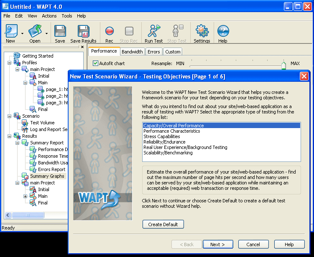Collapse the Scenario tree node
Viewport: 314px width, 257px height.
[x=9, y=116]
